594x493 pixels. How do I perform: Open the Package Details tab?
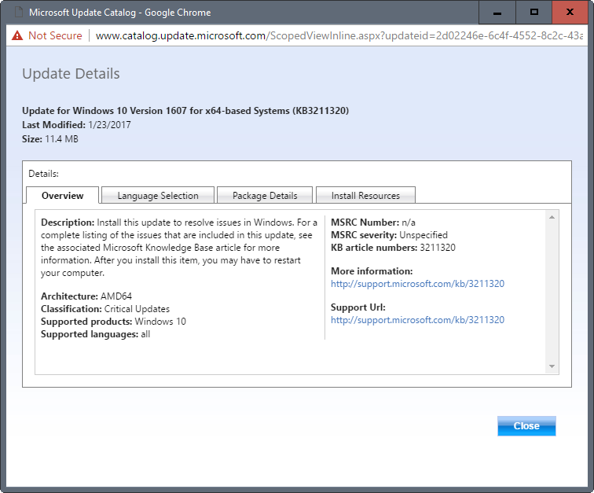click(265, 195)
